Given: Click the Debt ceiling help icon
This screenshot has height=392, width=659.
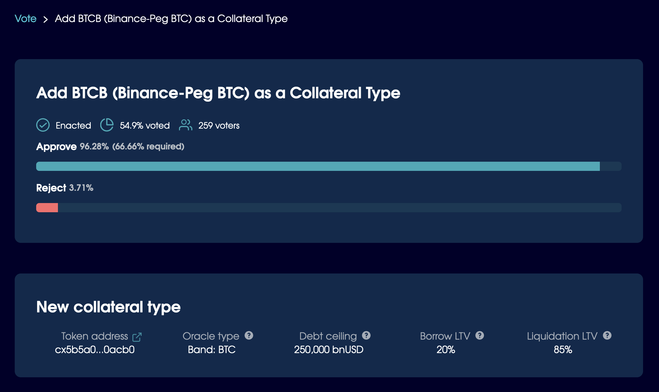Looking at the screenshot, I should [366, 336].
